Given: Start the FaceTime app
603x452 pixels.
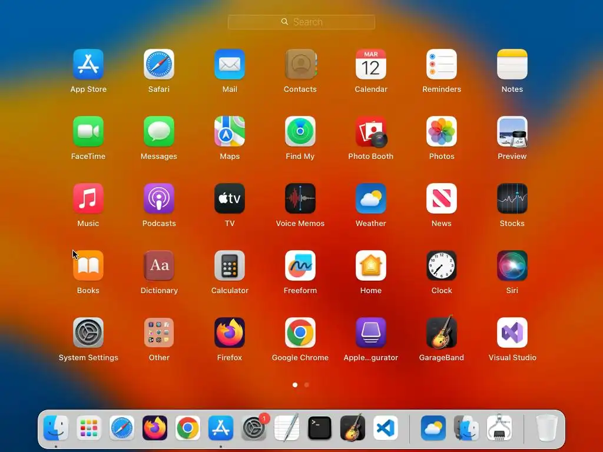Looking at the screenshot, I should [88, 131].
